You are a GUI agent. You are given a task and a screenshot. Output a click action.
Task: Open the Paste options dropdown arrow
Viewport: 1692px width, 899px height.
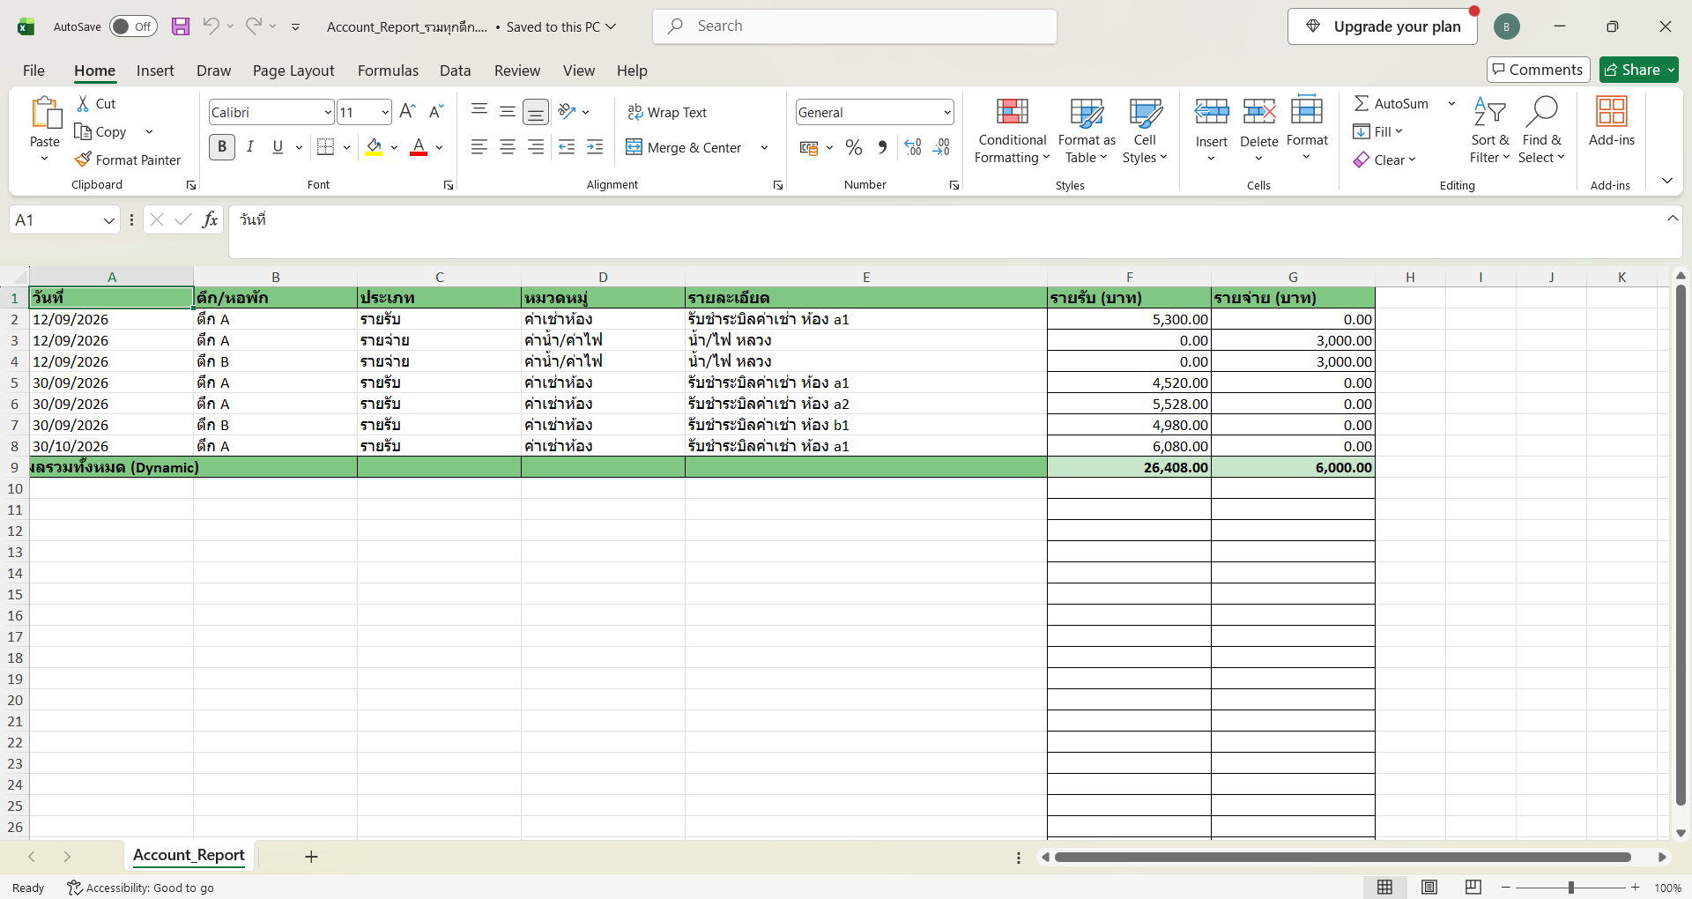tap(44, 159)
